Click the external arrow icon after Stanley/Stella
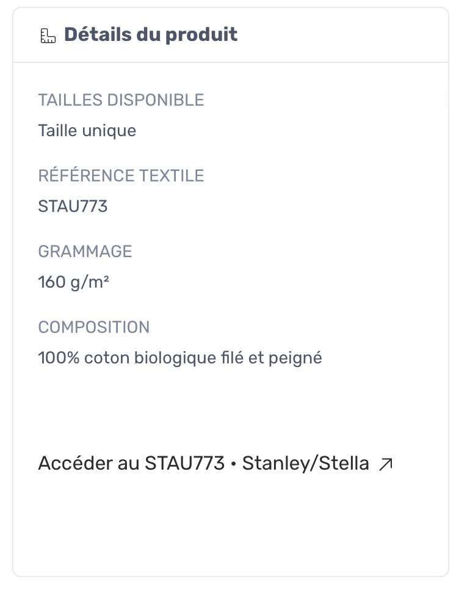 click(x=386, y=464)
